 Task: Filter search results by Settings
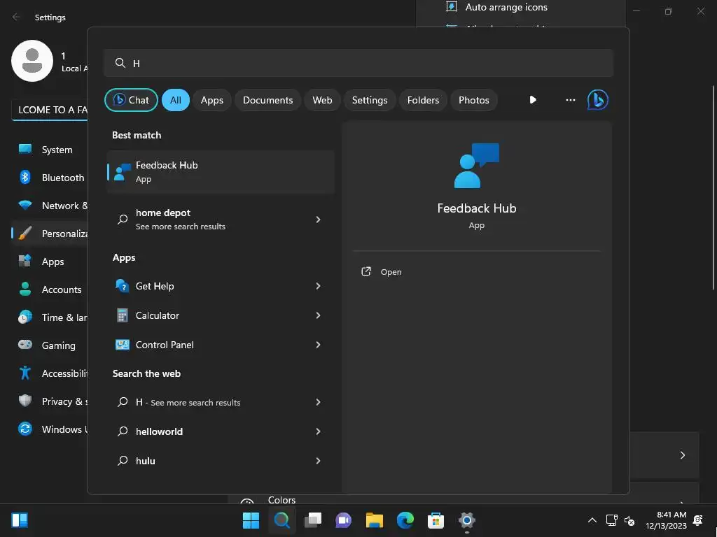coord(370,100)
